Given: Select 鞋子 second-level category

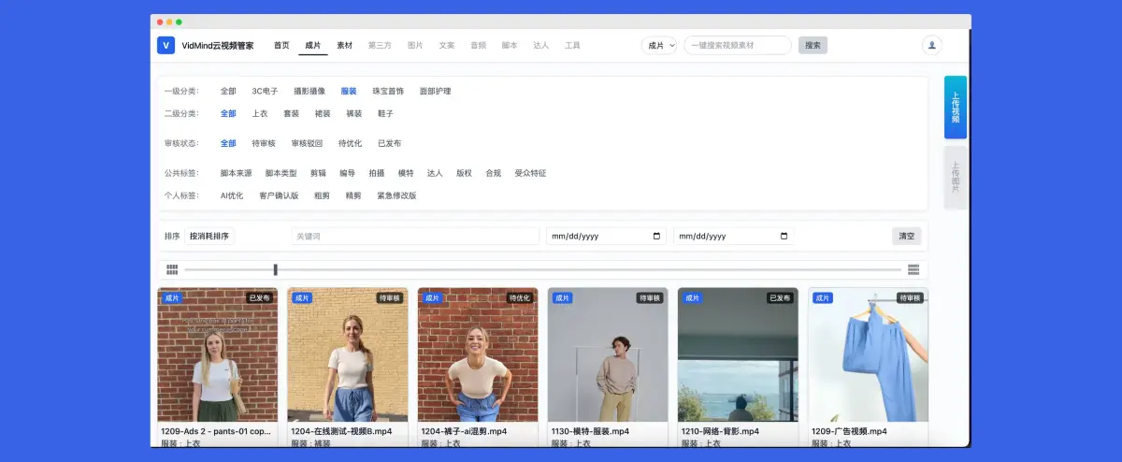Looking at the screenshot, I should click(x=385, y=113).
